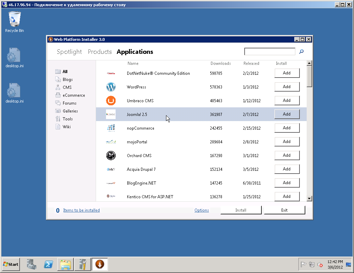Select the Galleries category

[x=67, y=111]
